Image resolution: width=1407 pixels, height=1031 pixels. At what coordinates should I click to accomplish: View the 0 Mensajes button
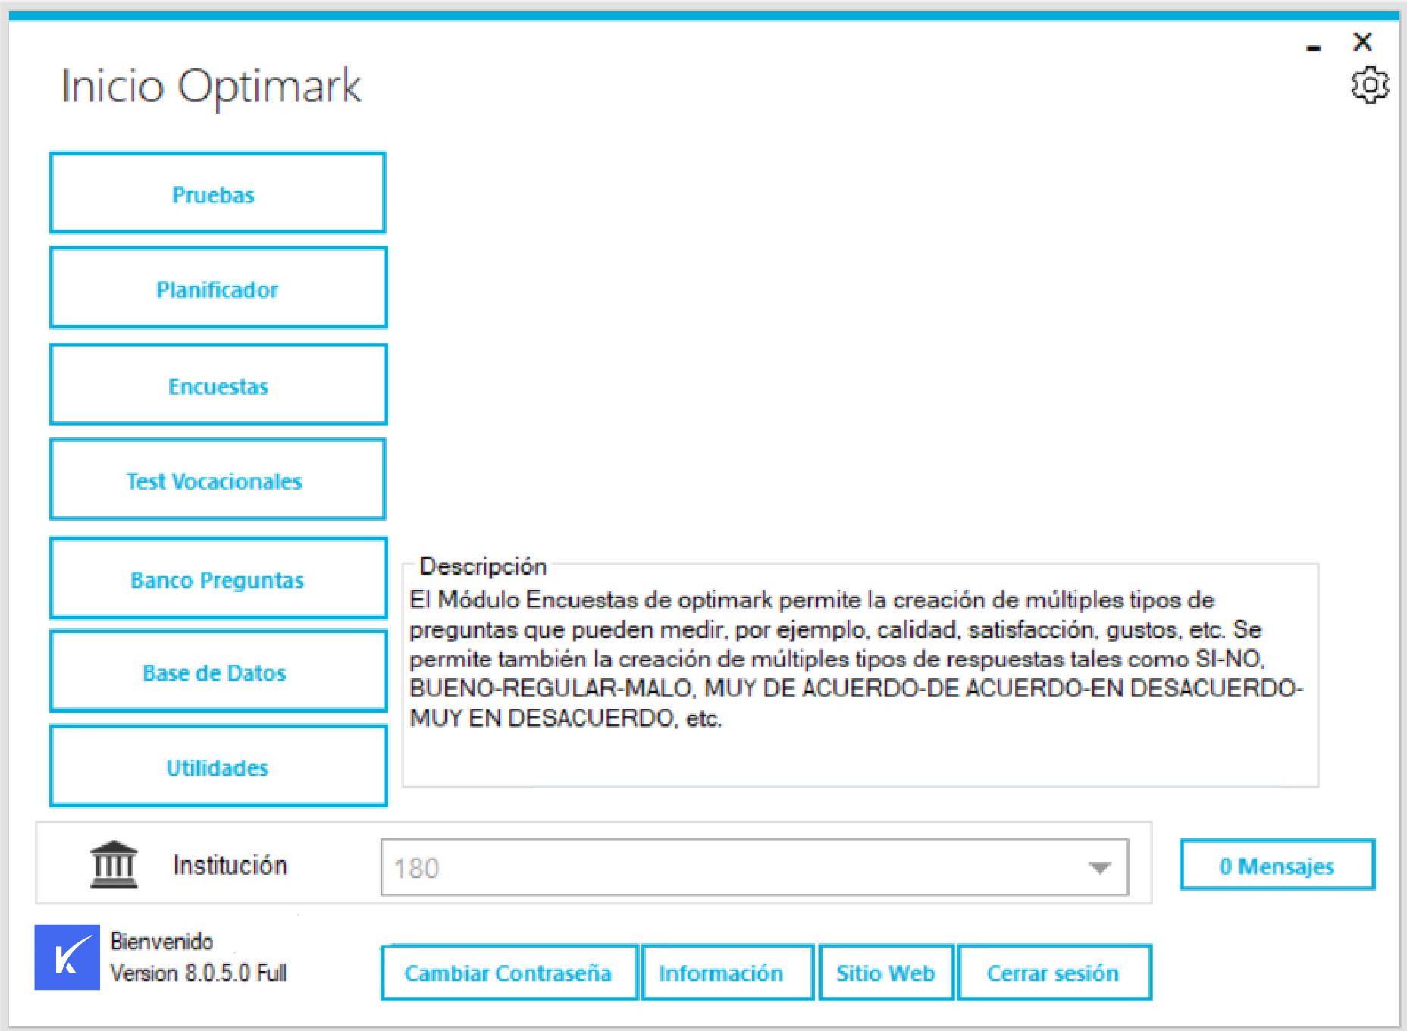1277,865
